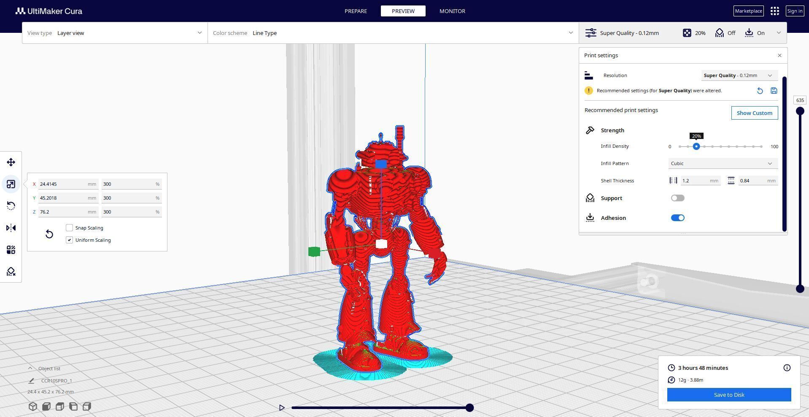Image resolution: width=809 pixels, height=417 pixels.
Task: Click the Print settings panel scrollbar
Action: pos(784,154)
